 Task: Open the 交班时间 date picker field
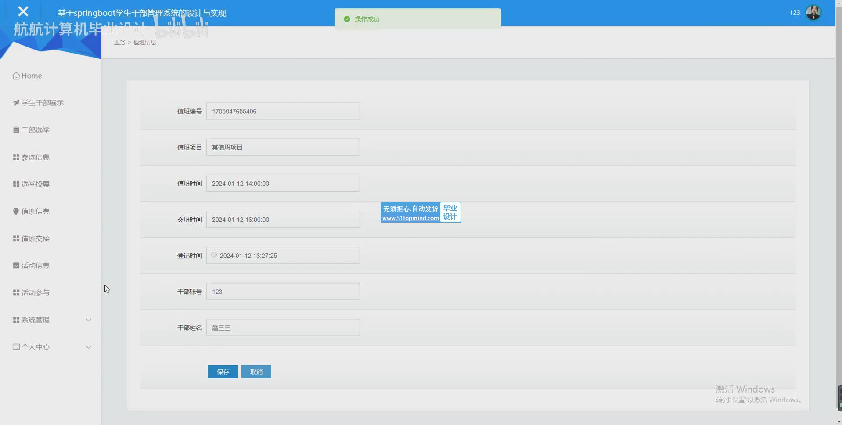click(x=283, y=219)
